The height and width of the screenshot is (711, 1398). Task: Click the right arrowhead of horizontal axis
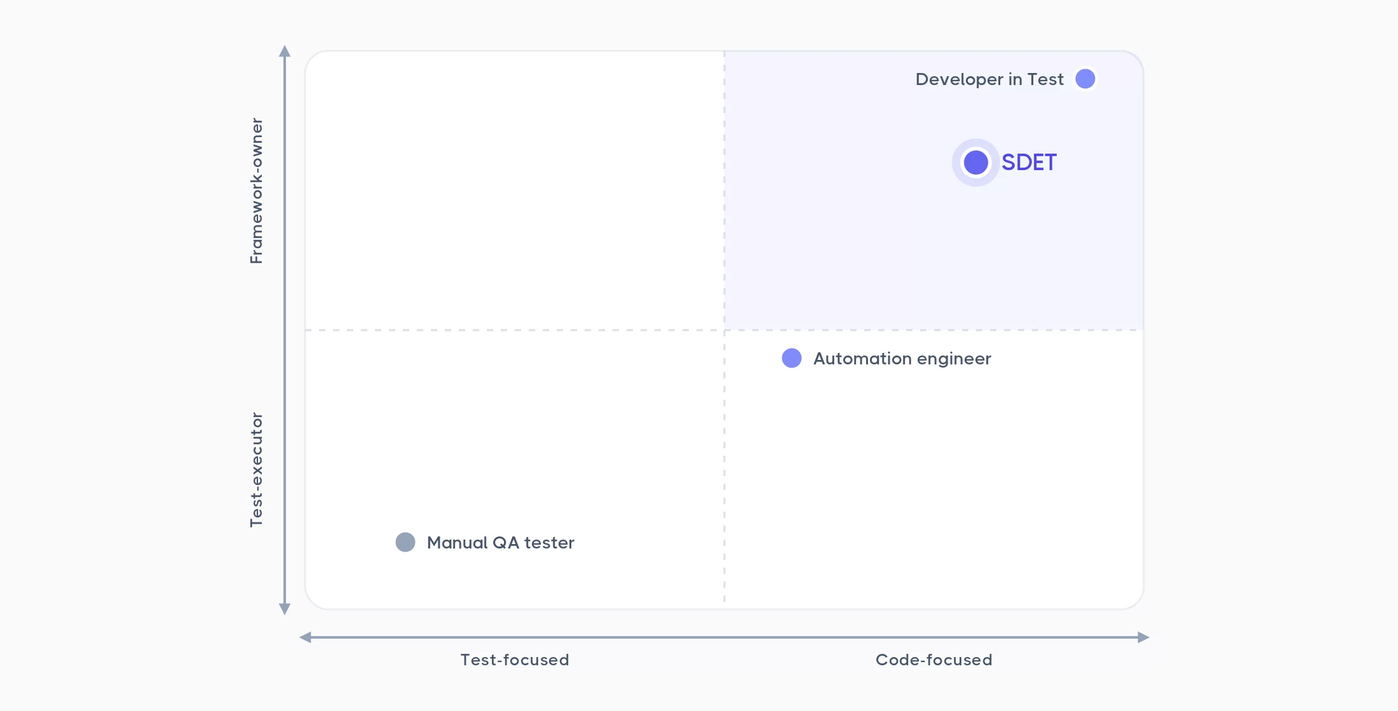click(1143, 637)
